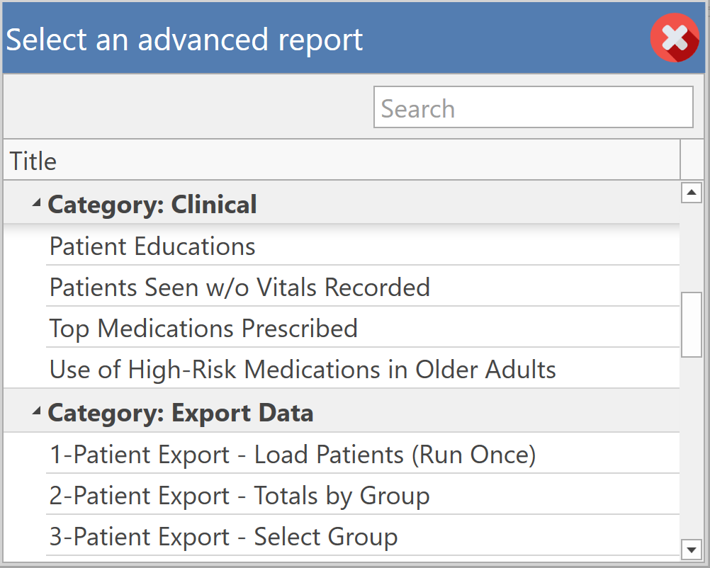Viewport: 710px width, 568px height.
Task: Click the scrollbar down arrow
Action: tap(691, 549)
